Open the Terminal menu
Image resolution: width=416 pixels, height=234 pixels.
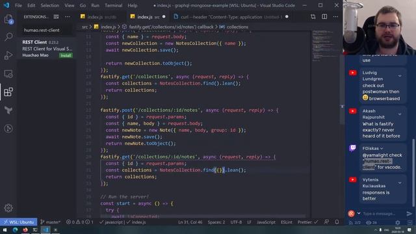pyautogui.click(x=114, y=5)
